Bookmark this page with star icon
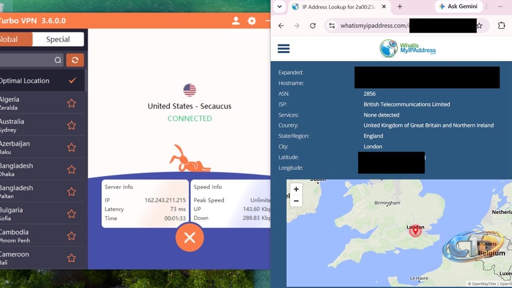This screenshot has height=288, width=512. 479,26
